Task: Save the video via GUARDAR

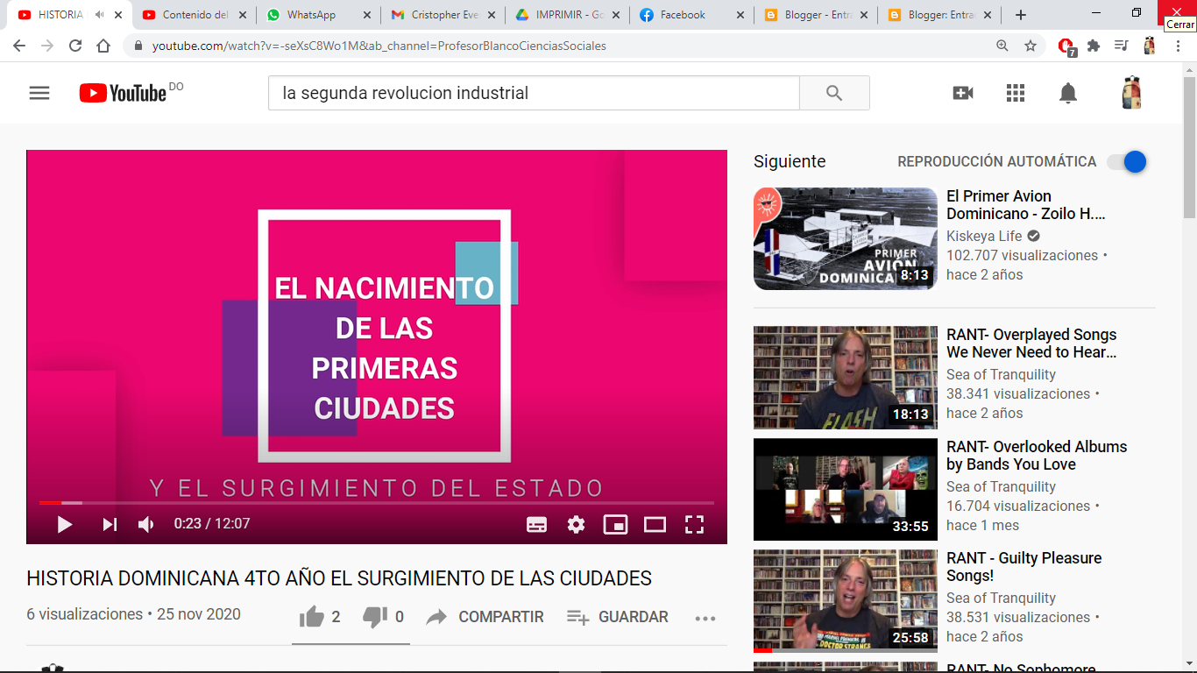Action: [x=617, y=617]
